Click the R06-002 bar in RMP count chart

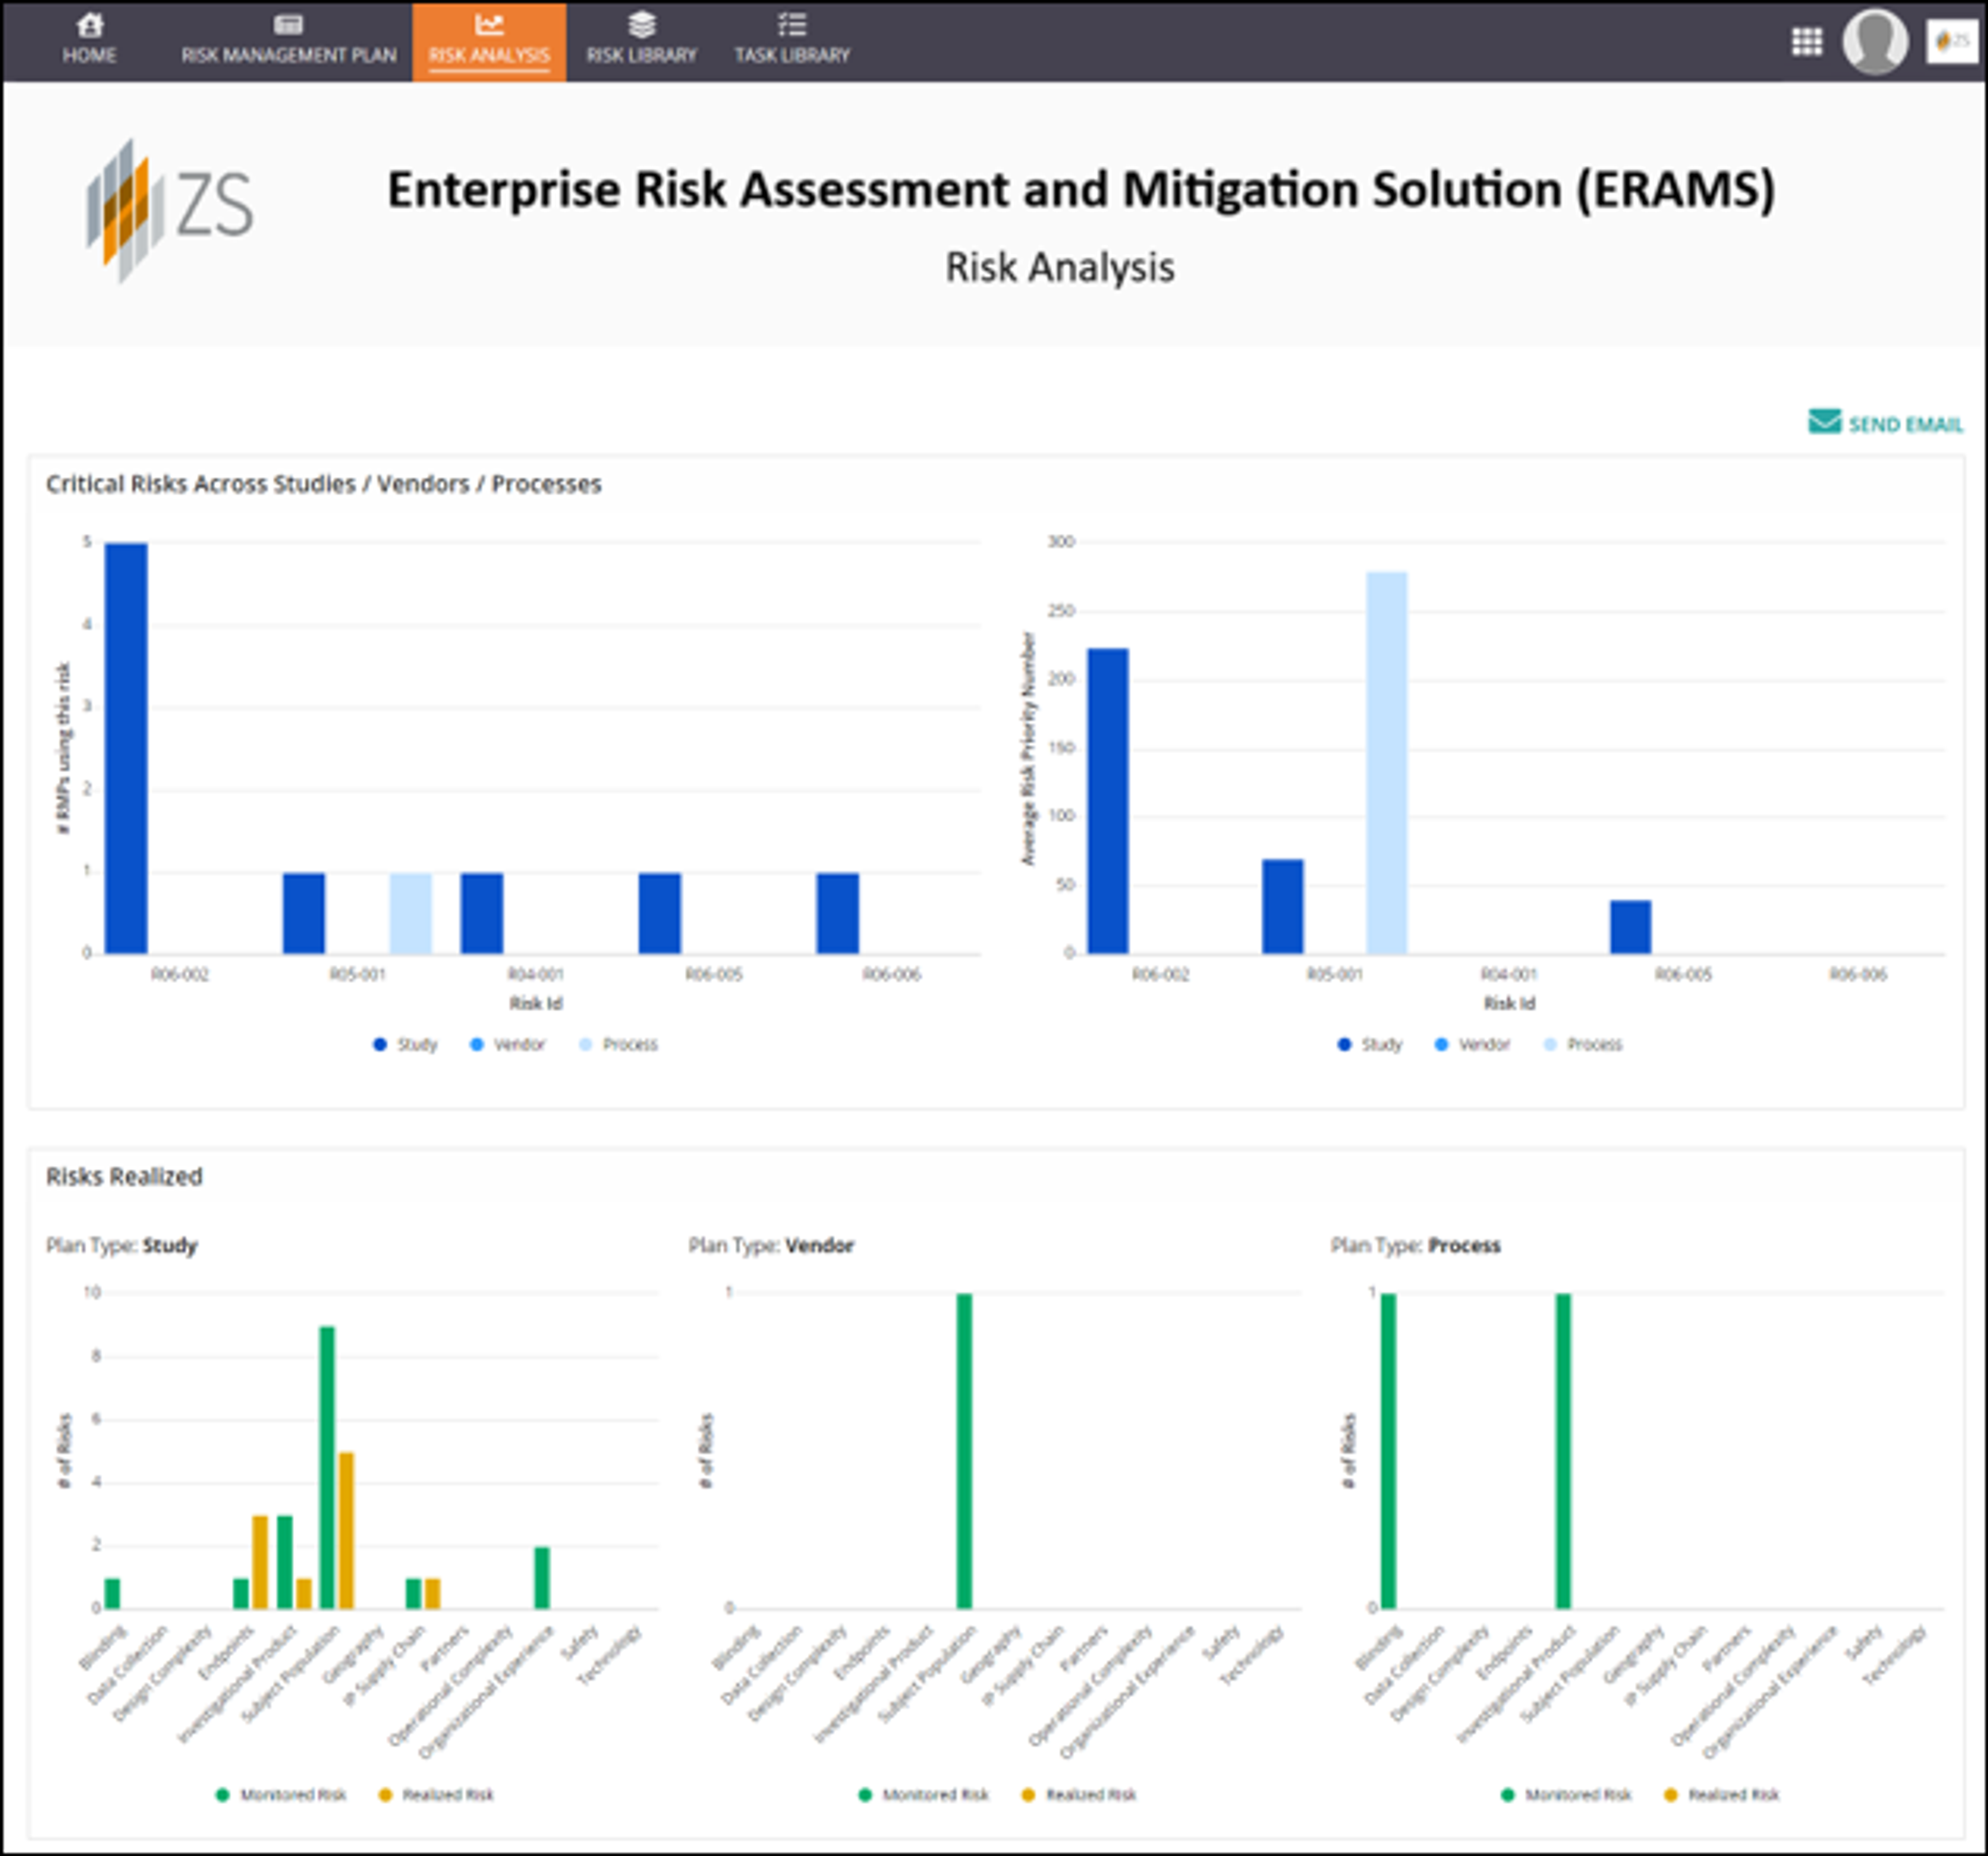[126, 748]
